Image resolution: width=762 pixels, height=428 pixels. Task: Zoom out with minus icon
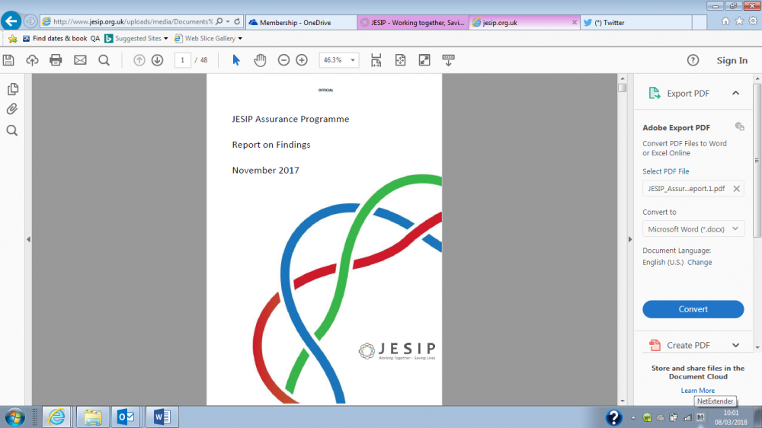point(283,60)
